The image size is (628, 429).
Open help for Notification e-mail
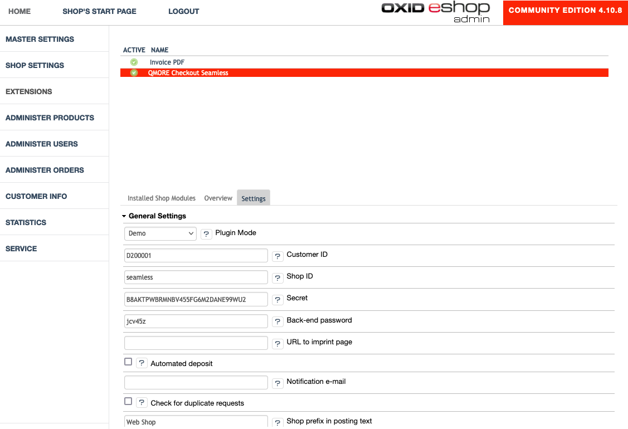(x=278, y=383)
